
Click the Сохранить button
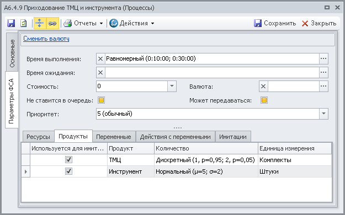pos(275,23)
